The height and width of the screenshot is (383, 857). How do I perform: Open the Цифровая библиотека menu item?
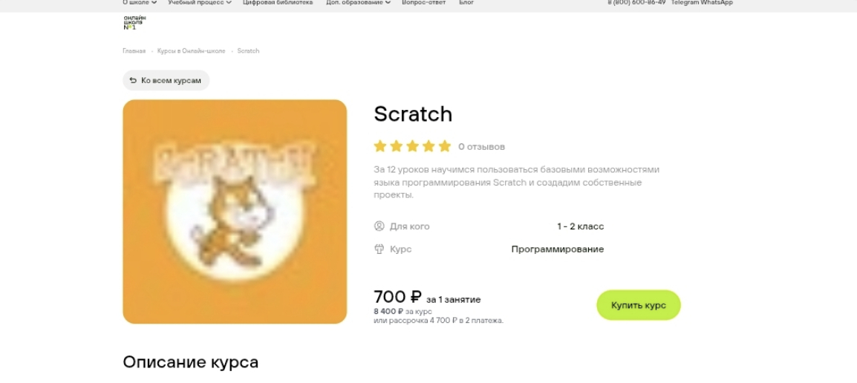278,3
